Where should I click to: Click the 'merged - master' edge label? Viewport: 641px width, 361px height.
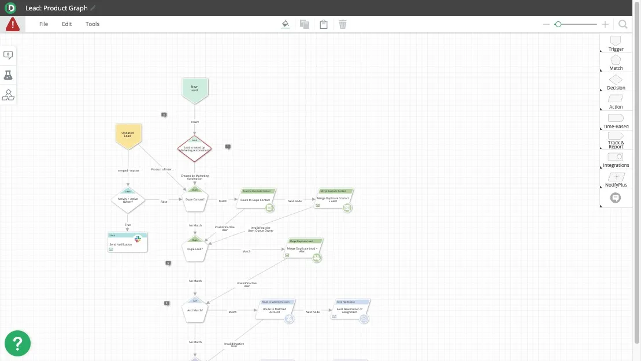point(128,170)
